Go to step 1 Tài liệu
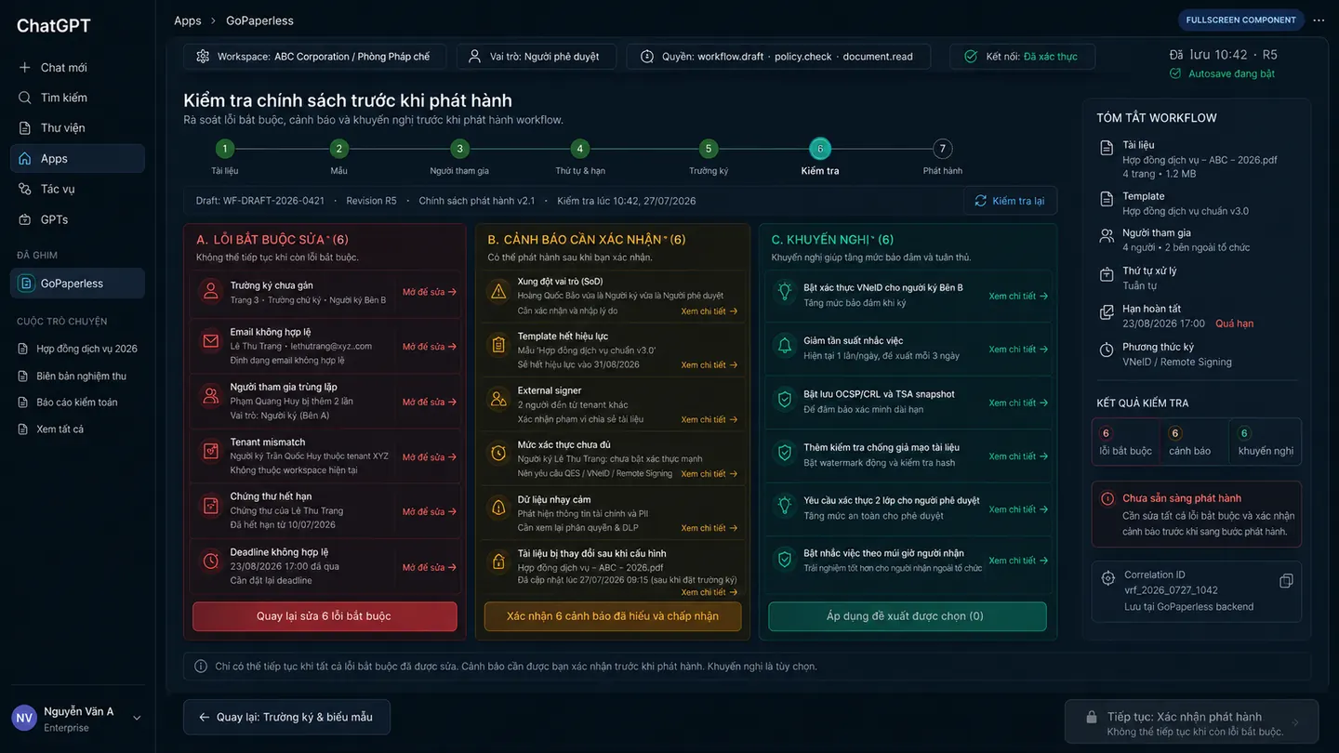Screen dimensions: 1339x753 click(224, 149)
